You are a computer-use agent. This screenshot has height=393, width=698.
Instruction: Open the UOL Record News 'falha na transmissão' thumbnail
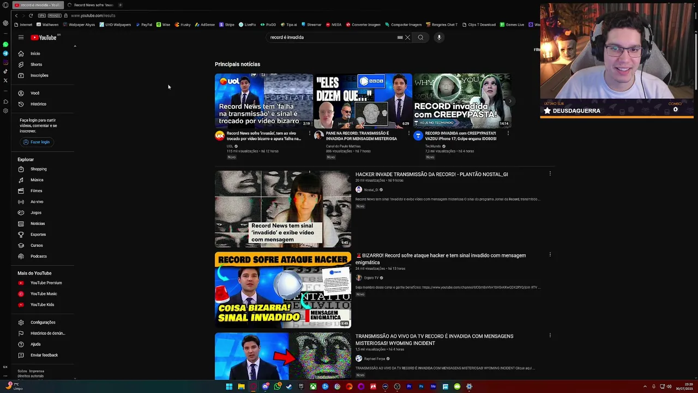[263, 100]
